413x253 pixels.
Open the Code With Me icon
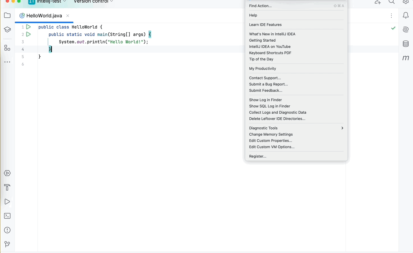(378, 2)
